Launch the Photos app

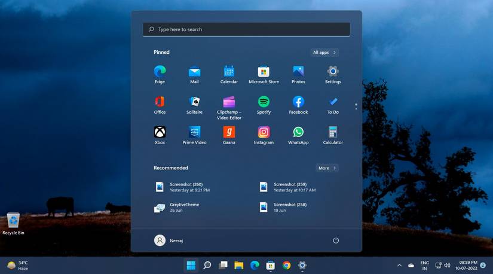click(298, 75)
